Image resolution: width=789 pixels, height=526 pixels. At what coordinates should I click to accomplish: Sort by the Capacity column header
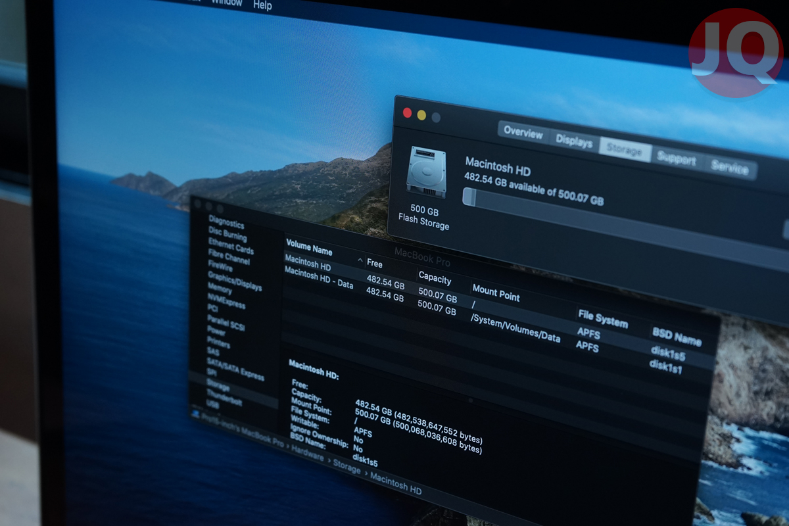(x=435, y=276)
